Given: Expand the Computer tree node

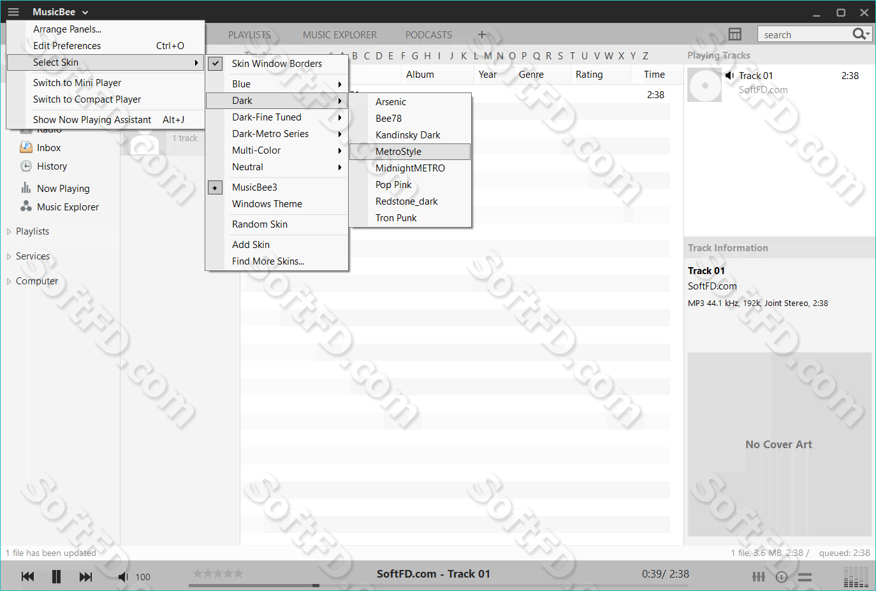Looking at the screenshot, I should click(9, 281).
